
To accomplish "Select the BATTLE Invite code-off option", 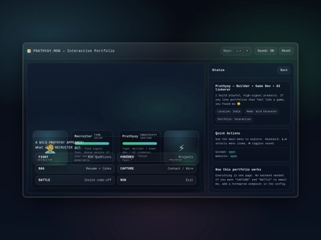I will (x=75, y=180).
